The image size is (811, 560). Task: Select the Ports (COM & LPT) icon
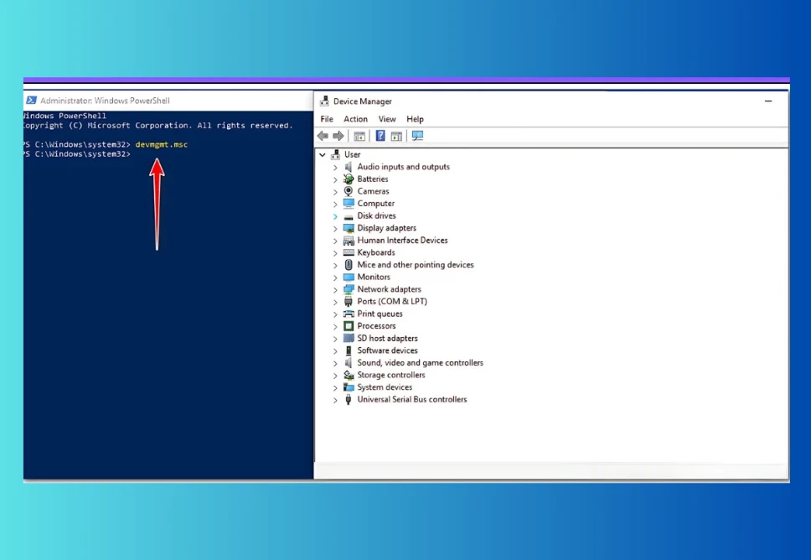pos(349,301)
